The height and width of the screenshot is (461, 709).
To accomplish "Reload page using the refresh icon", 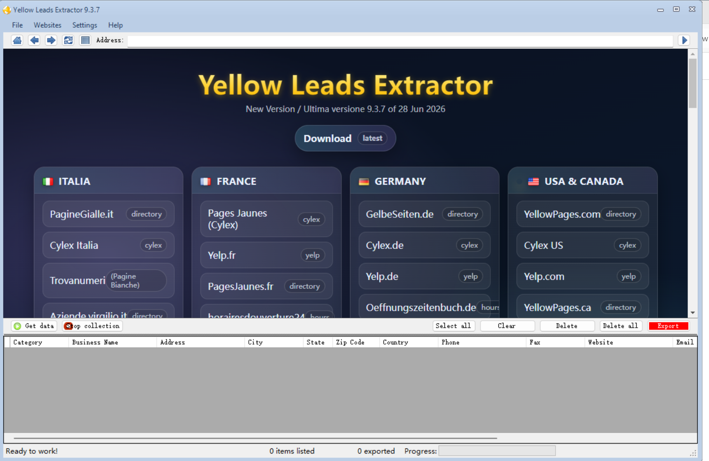I will coord(68,40).
